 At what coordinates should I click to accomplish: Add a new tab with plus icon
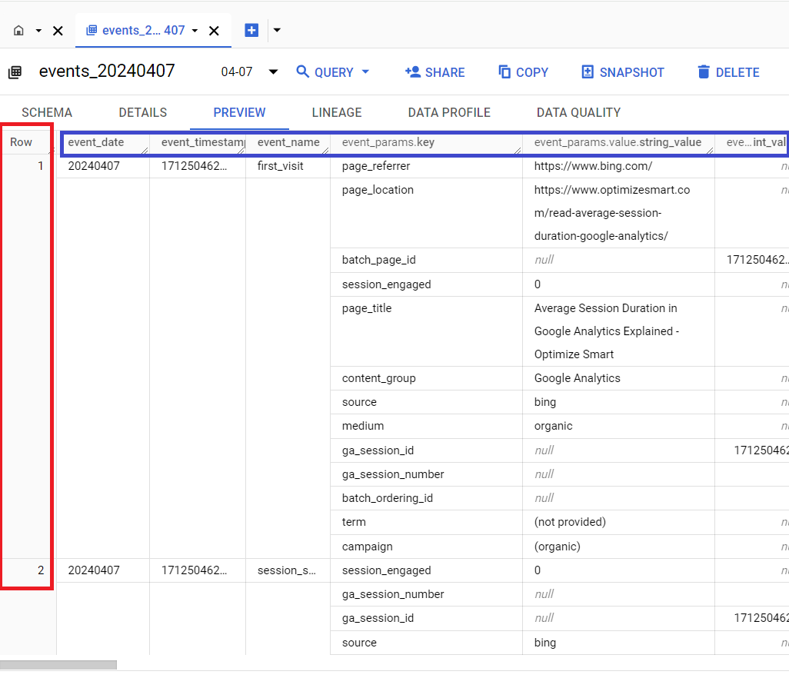click(251, 30)
